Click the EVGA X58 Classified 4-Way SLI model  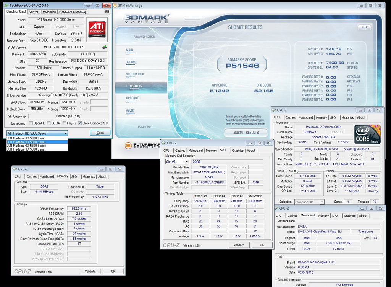pos(323,231)
